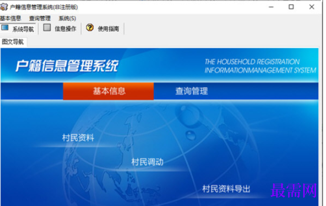The image size is (326, 206).
Task: Open the 村民资料 link
Action: pos(78,138)
